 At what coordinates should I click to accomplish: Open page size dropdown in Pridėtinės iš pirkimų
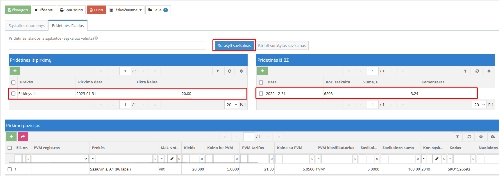pos(232,105)
